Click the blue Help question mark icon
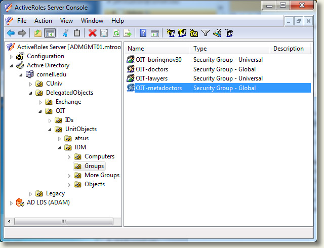 [143, 33]
